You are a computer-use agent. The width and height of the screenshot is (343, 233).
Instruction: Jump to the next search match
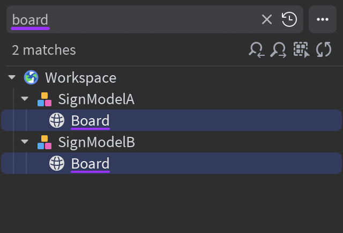pyautogui.click(x=279, y=50)
